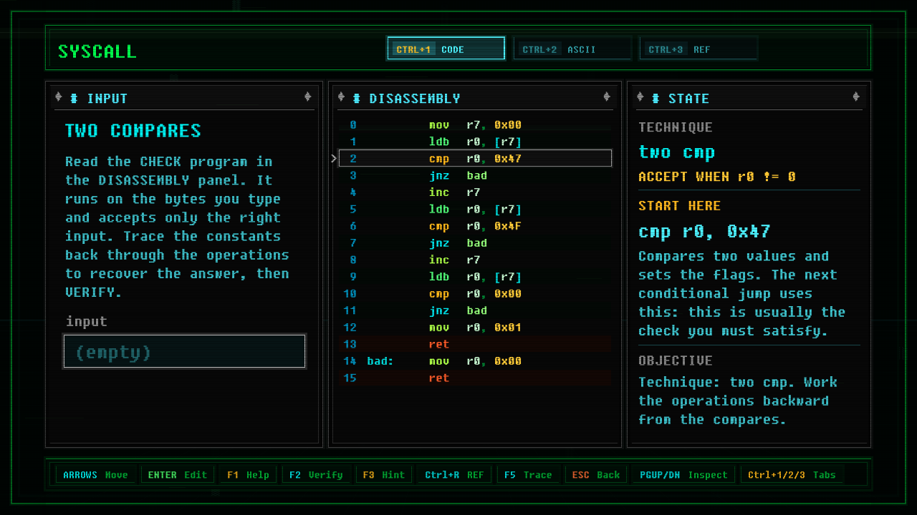Click the TWO COMPARES heading

(133, 130)
